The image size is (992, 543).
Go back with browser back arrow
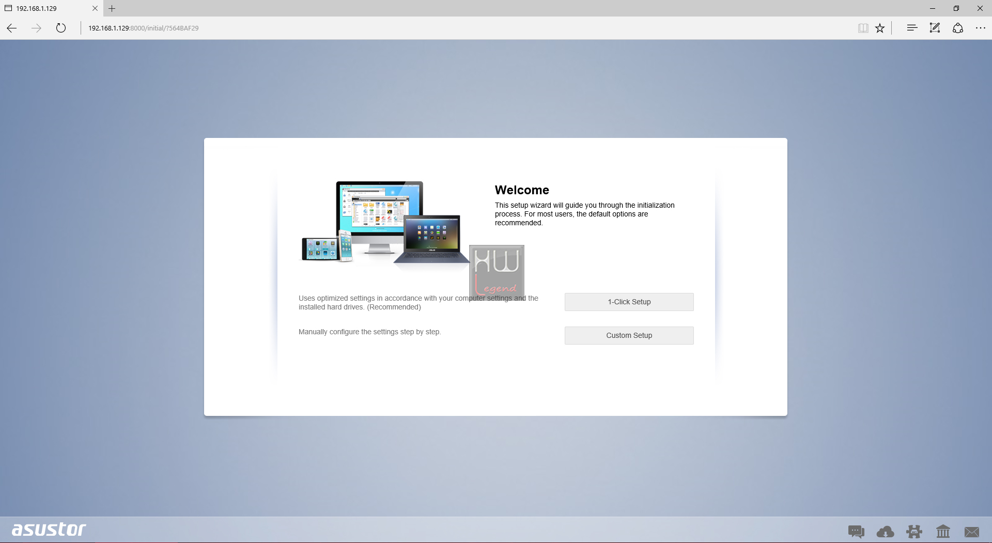pos(12,28)
